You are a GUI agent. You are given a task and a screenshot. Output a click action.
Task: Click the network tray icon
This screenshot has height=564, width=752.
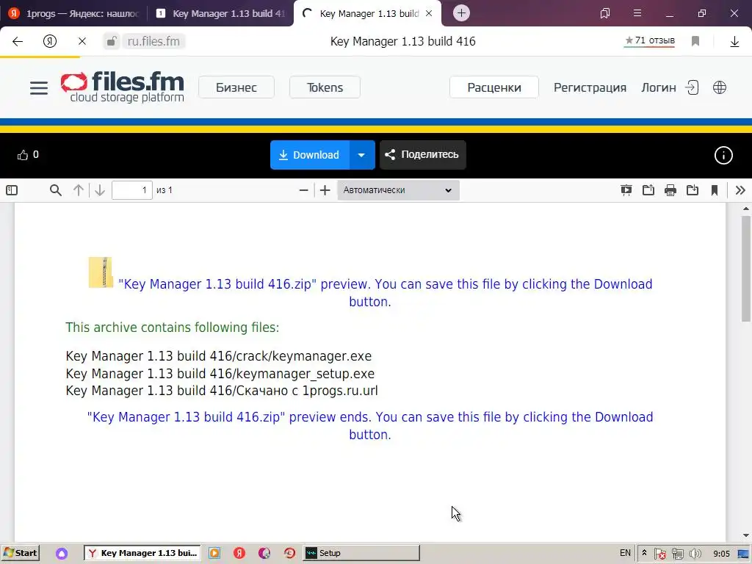677,554
